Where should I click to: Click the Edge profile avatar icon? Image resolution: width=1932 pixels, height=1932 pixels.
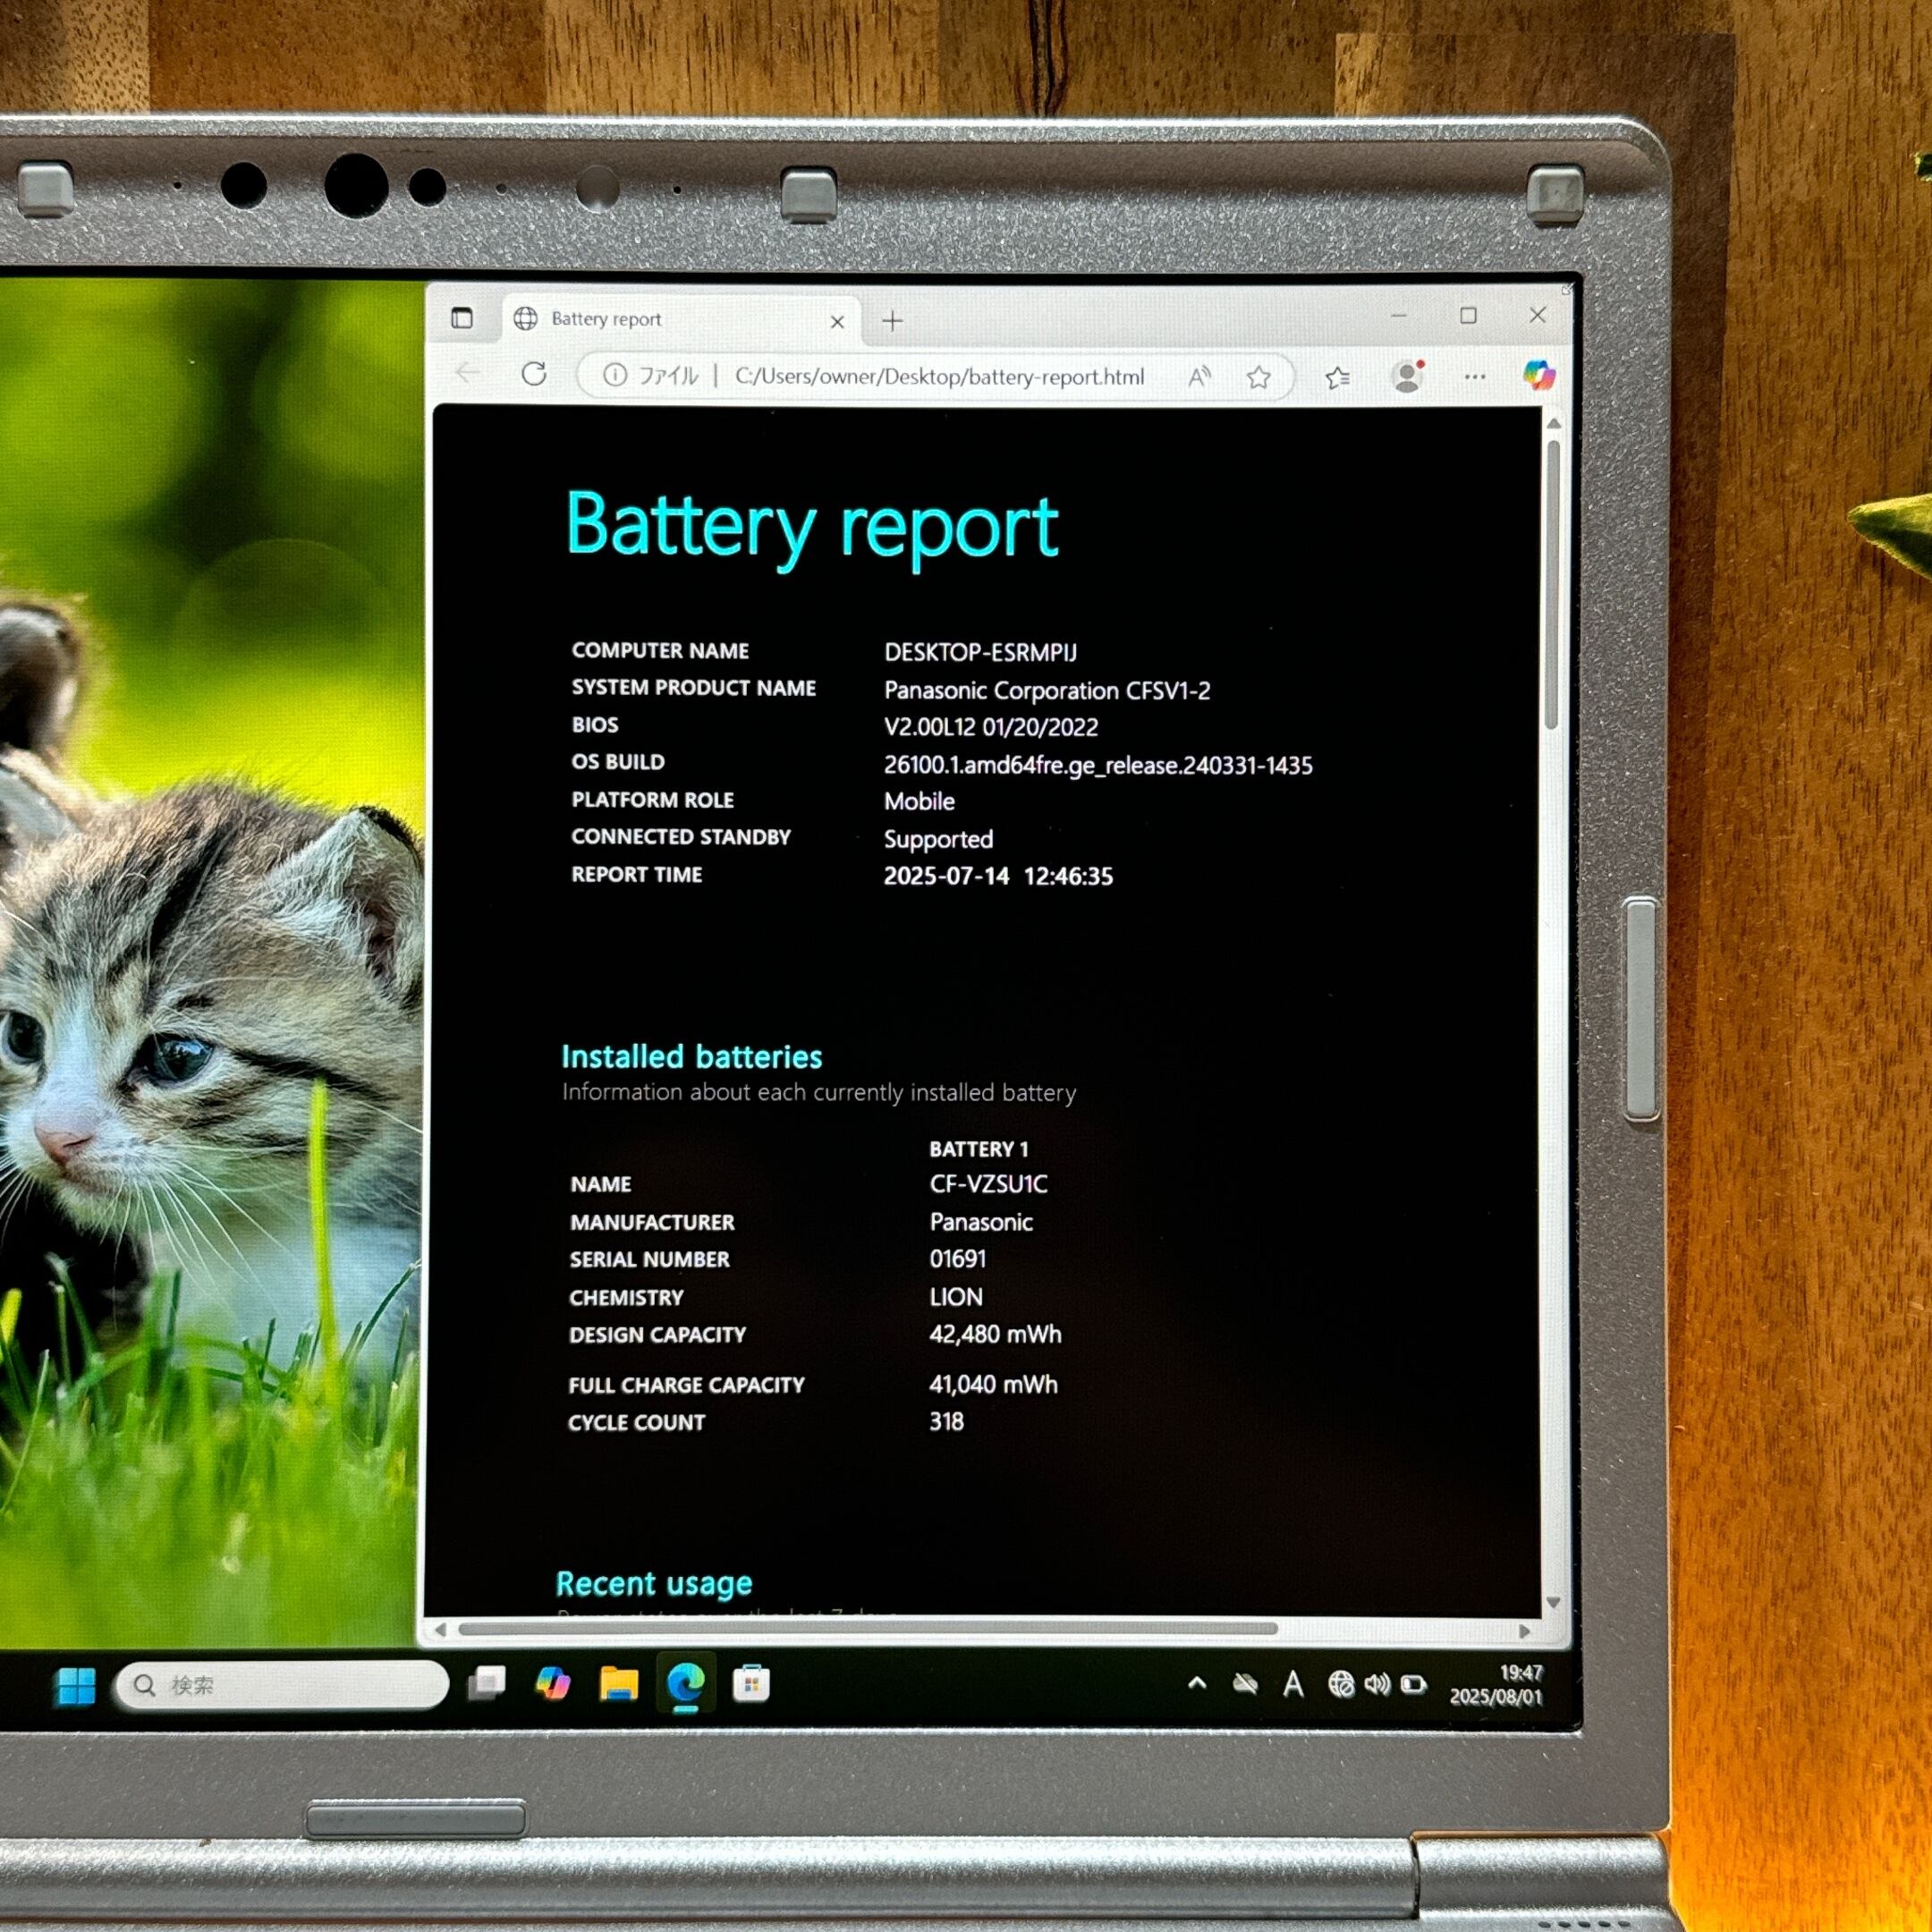(1407, 377)
